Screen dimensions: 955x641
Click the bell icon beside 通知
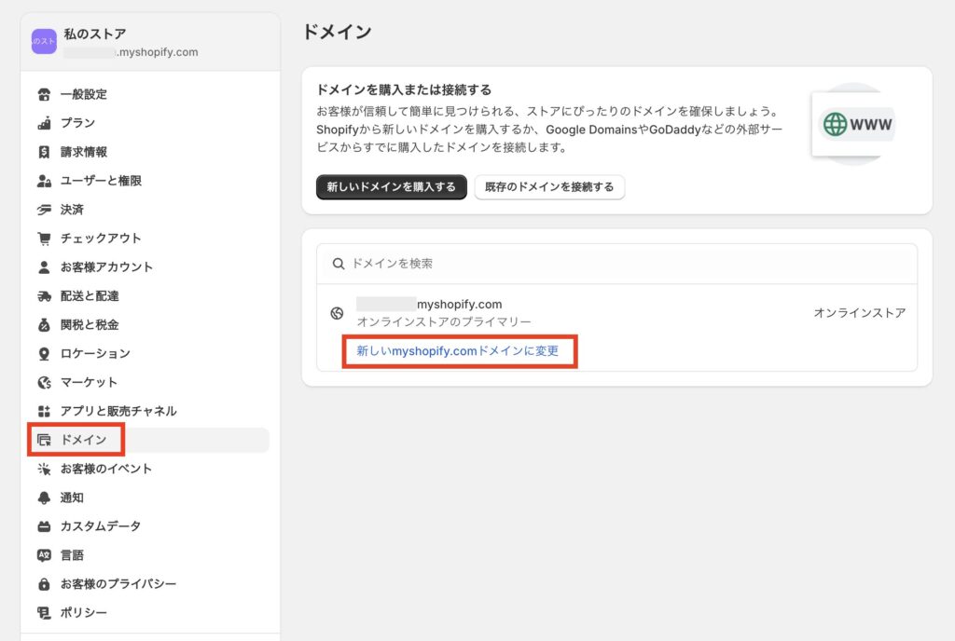coord(44,498)
